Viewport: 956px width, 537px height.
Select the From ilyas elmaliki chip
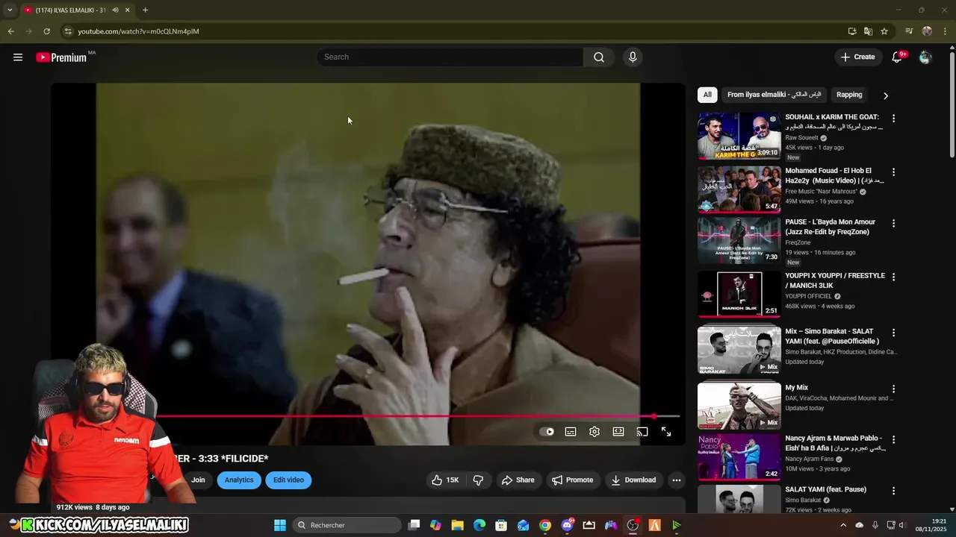(774, 95)
